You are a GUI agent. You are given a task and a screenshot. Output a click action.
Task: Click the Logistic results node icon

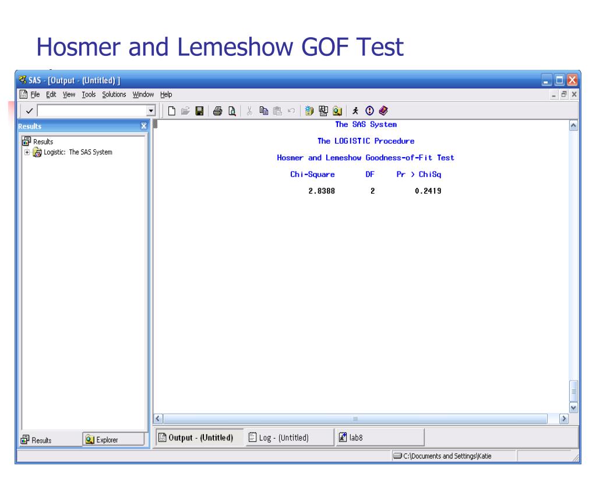[x=37, y=152]
